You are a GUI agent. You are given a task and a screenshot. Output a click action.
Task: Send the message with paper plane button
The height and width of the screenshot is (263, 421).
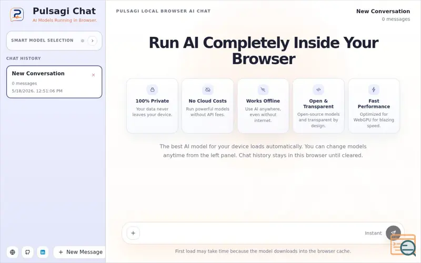point(393,232)
